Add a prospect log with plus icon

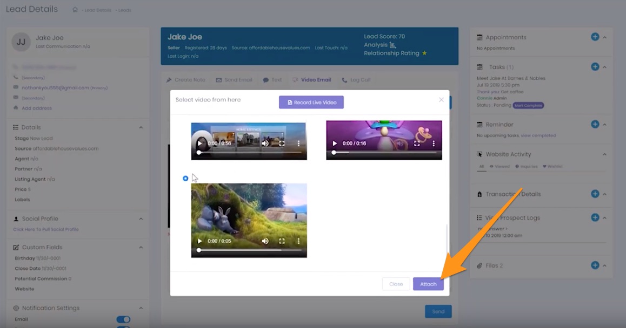coord(595,217)
